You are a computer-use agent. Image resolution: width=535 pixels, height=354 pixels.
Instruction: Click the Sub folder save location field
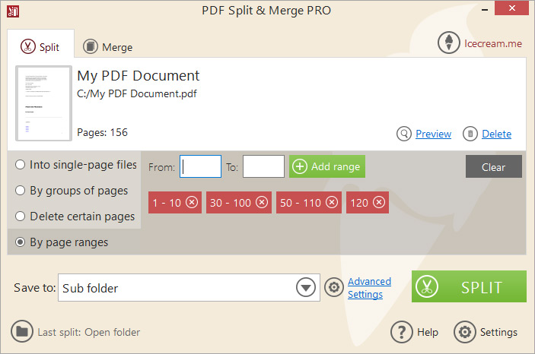tap(189, 288)
